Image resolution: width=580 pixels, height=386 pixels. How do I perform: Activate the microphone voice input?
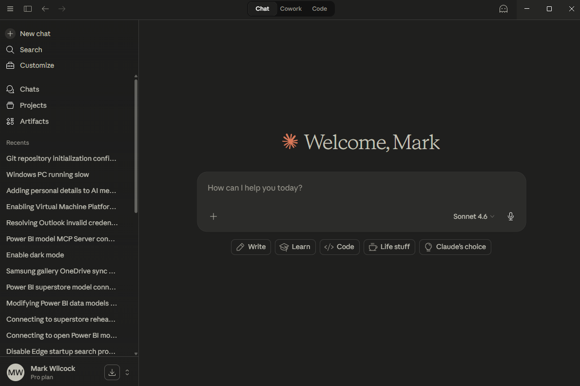[x=510, y=216]
